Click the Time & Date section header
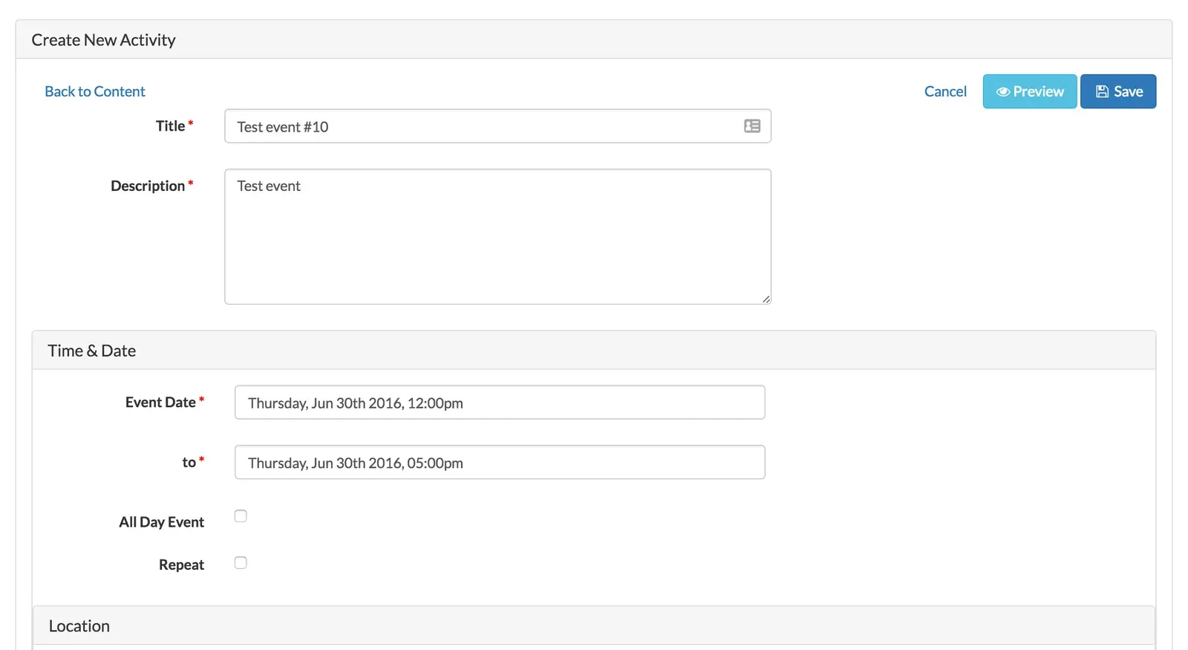This screenshot has width=1188, height=650. (x=594, y=350)
